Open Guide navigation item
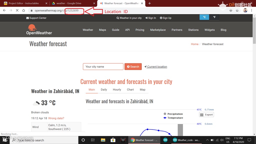 pos(115,30)
